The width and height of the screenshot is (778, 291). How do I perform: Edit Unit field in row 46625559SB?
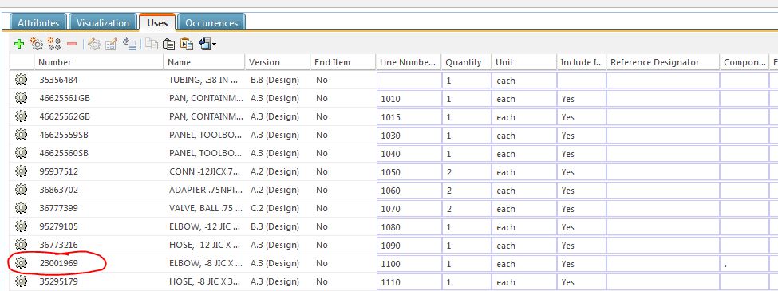[x=524, y=136]
